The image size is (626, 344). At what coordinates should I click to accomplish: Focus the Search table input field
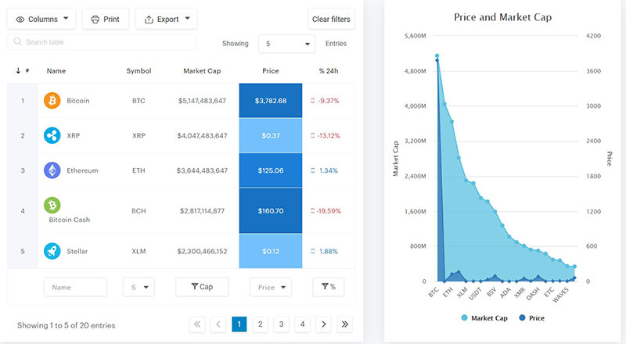click(x=102, y=42)
